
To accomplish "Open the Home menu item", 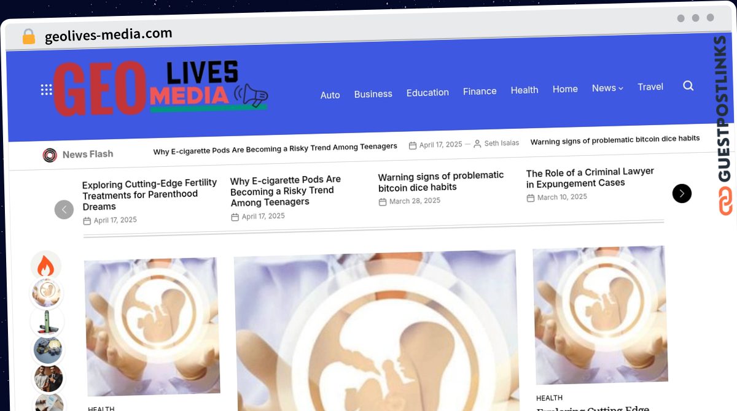I will [x=565, y=89].
